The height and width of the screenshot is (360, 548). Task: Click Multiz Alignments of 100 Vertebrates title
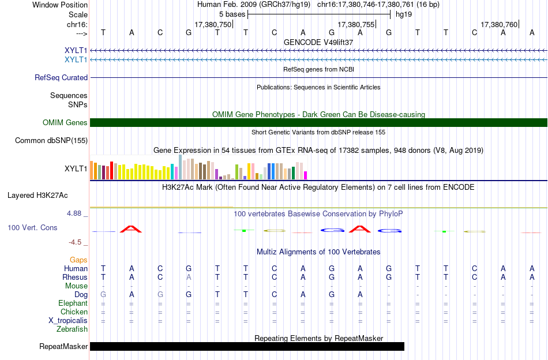tap(318, 252)
